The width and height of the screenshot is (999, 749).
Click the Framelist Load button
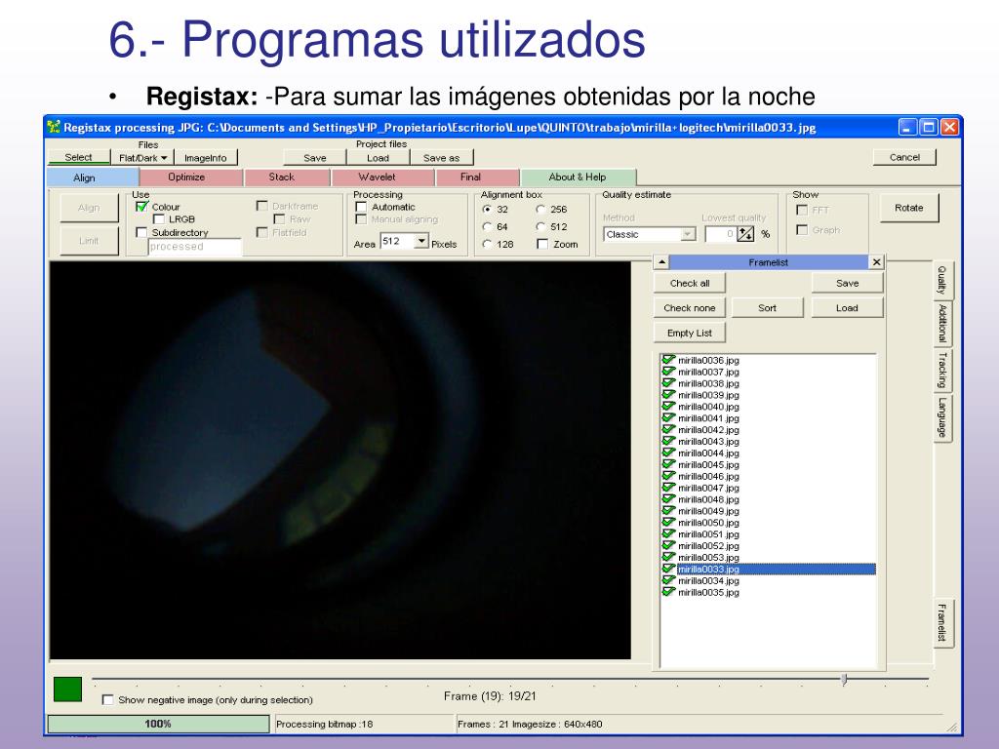pos(848,307)
